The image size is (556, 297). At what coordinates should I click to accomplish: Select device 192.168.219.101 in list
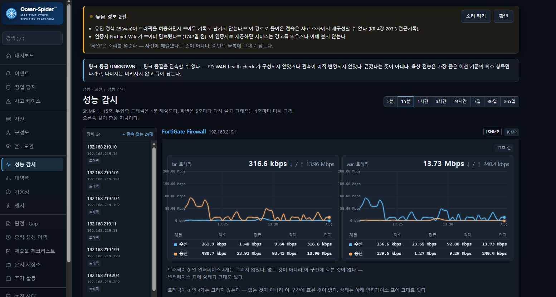(x=117, y=179)
